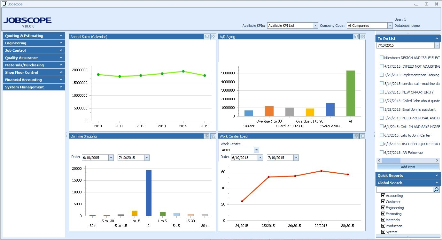Image resolution: width=442 pixels, height=240 pixels.
Task: Close the On Time Shipping panel
Action: (213, 136)
